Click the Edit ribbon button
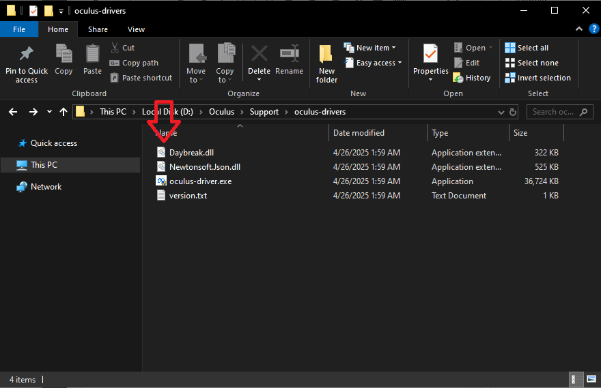601x388 pixels. tap(466, 63)
